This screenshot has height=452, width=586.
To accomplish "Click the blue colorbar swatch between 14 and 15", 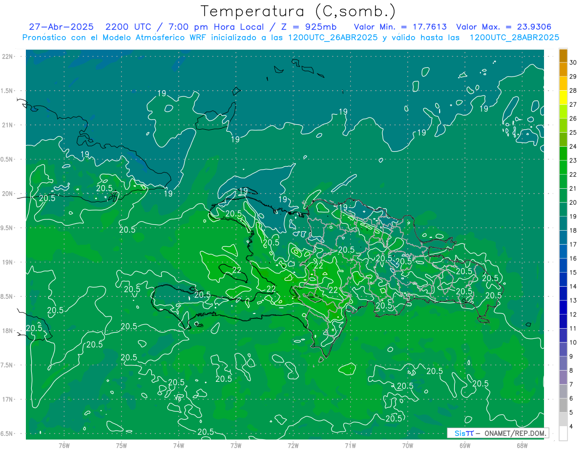I will click(x=563, y=279).
